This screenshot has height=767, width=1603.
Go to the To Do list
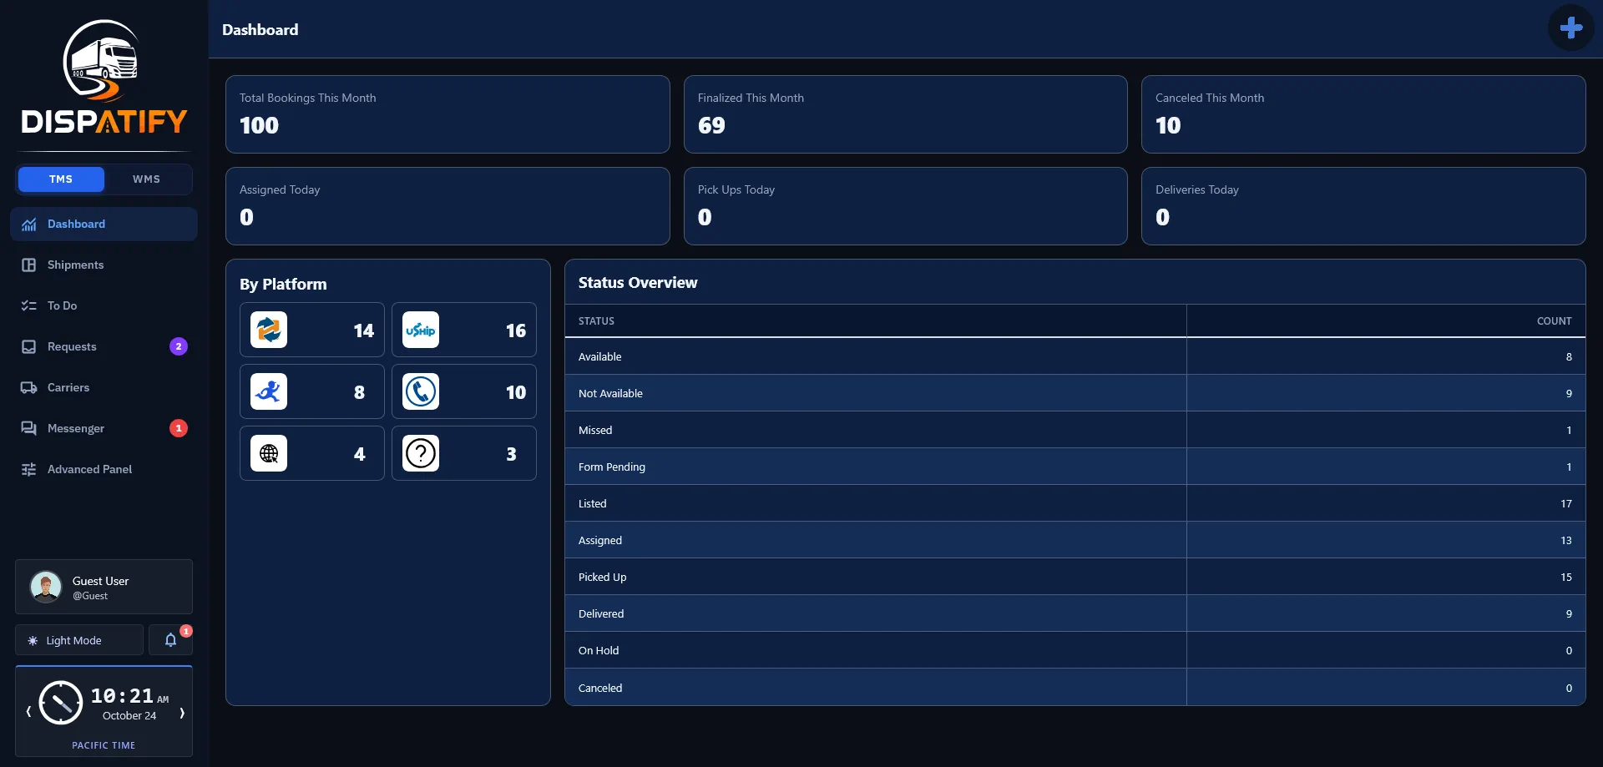tap(104, 306)
